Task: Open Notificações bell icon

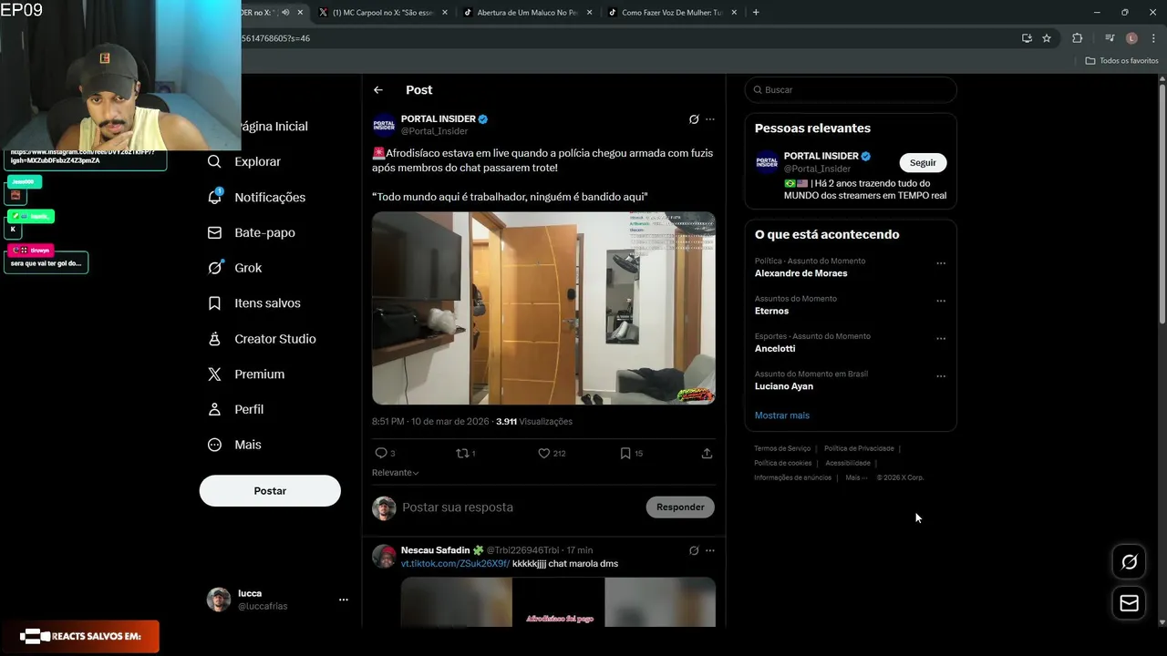Action: click(214, 197)
